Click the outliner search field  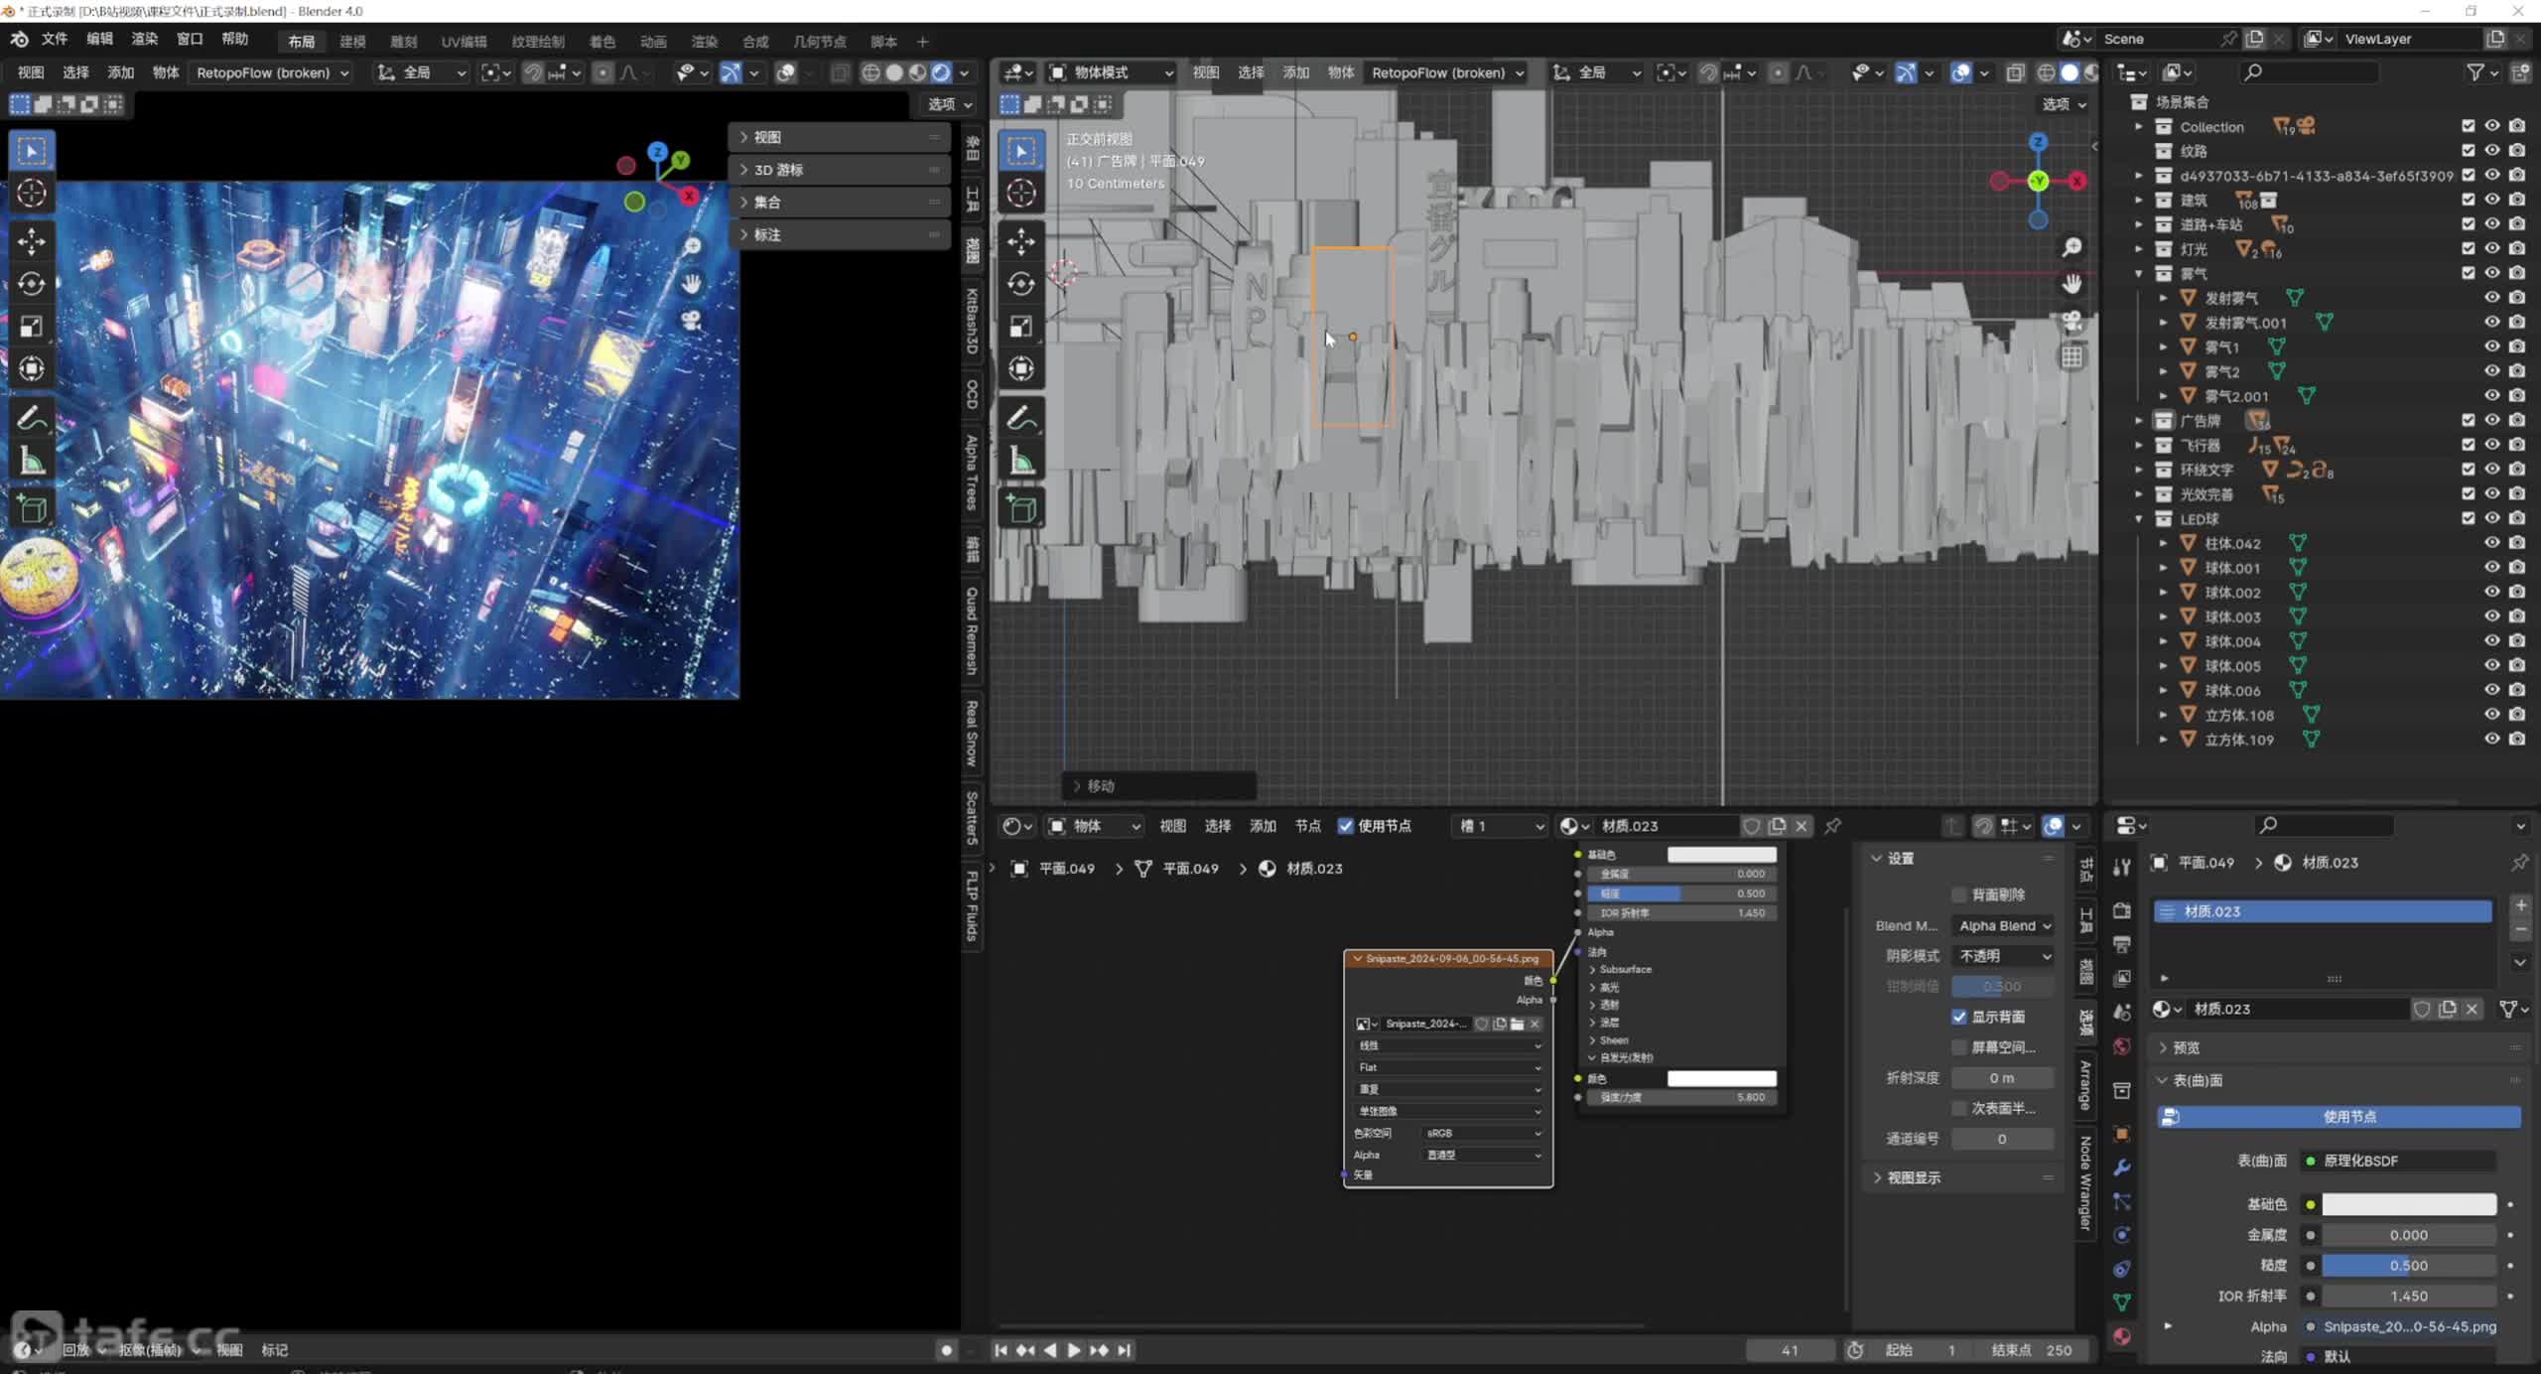(x=2310, y=72)
